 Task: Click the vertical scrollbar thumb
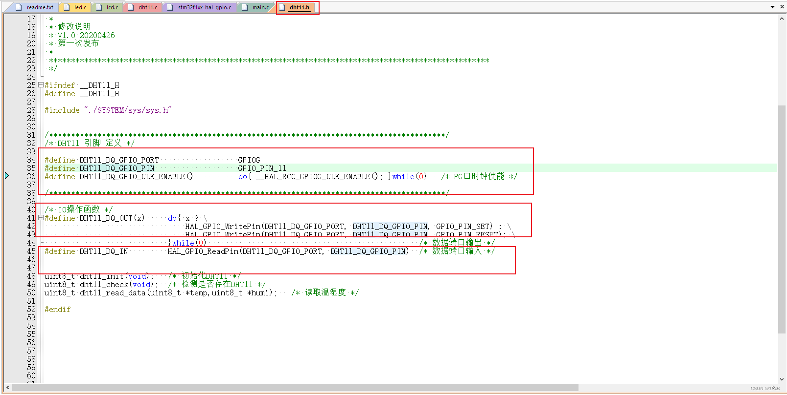click(x=782, y=219)
